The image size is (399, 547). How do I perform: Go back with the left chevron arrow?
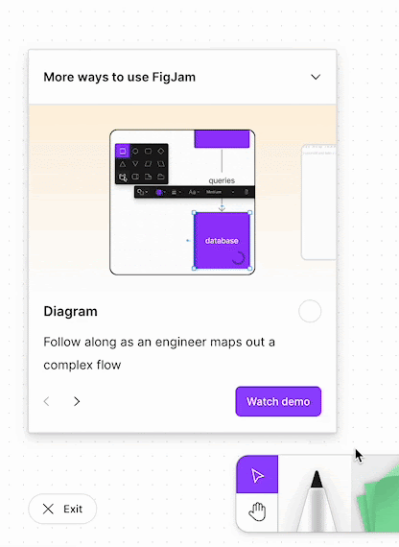pyautogui.click(x=47, y=401)
